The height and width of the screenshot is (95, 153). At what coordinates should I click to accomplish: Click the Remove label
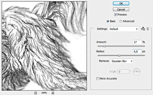coord(104,61)
